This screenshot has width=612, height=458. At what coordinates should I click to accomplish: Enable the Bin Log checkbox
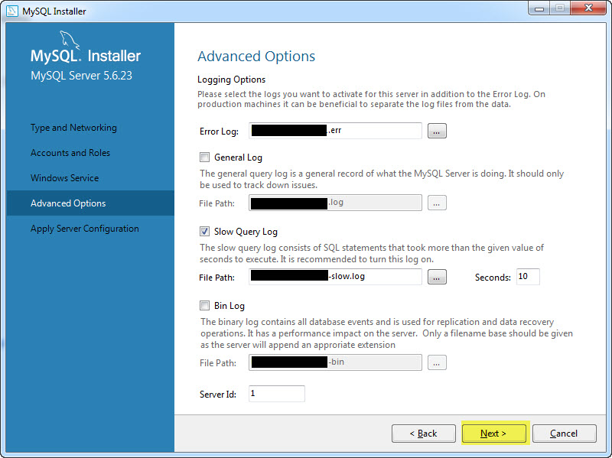point(204,306)
